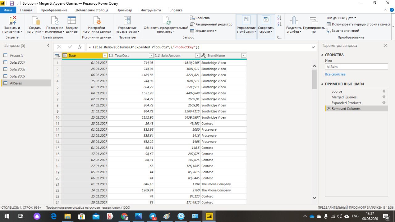The height and width of the screenshot is (222, 395).
Task: Open the Advanced Editor
Action: point(211,24)
